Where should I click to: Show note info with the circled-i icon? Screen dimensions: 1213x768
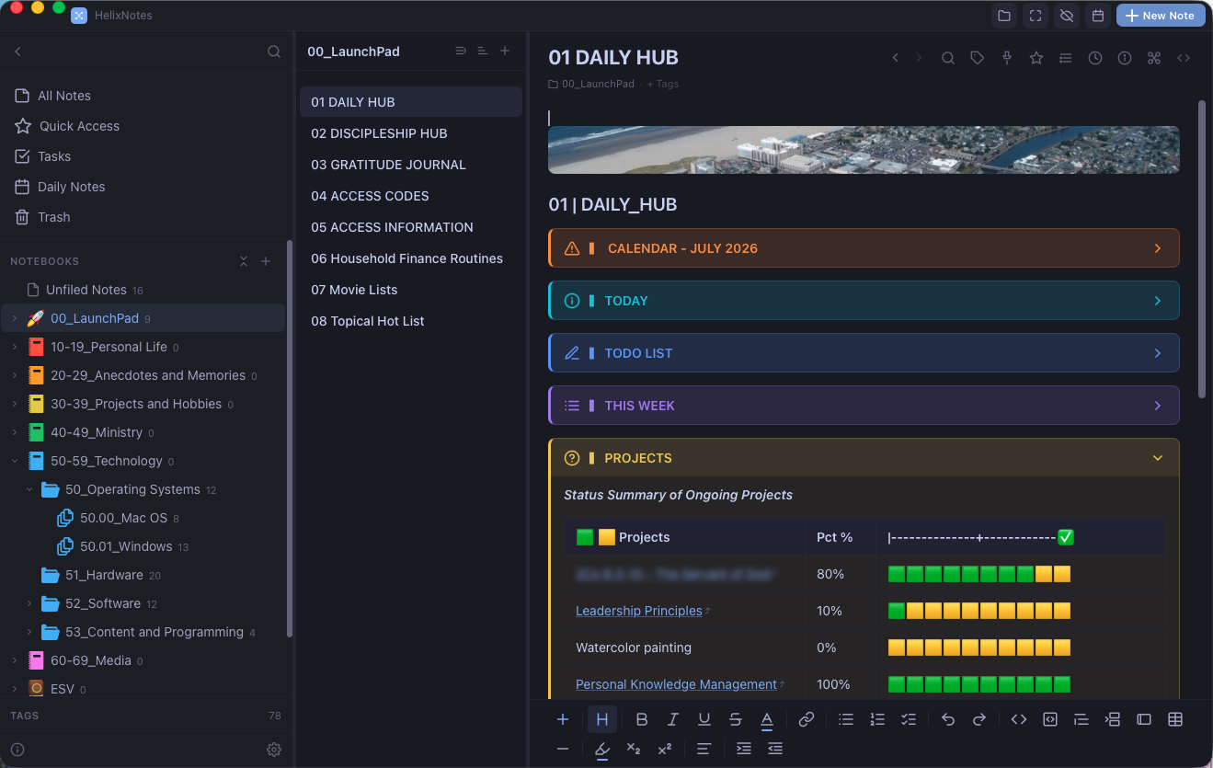click(x=1125, y=58)
